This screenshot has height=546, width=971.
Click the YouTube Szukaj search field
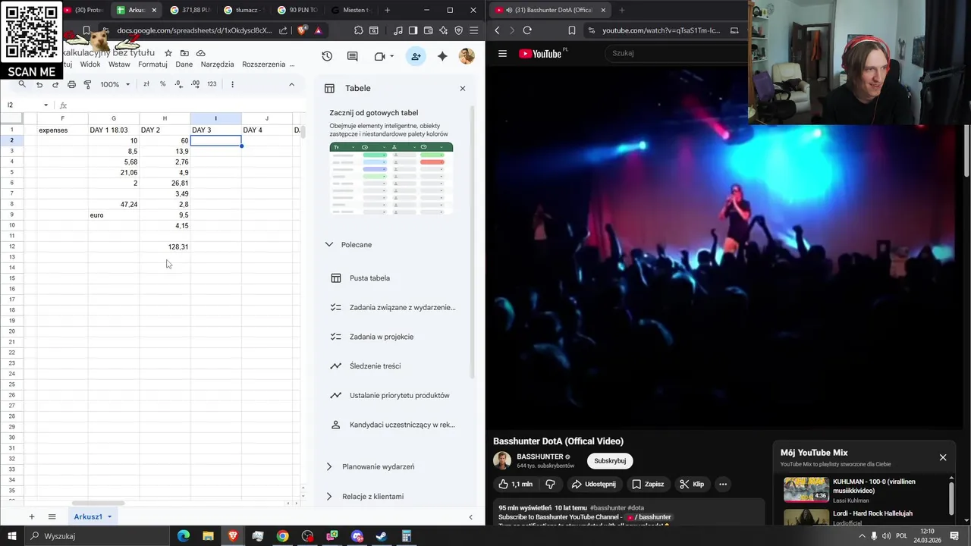coord(675,53)
